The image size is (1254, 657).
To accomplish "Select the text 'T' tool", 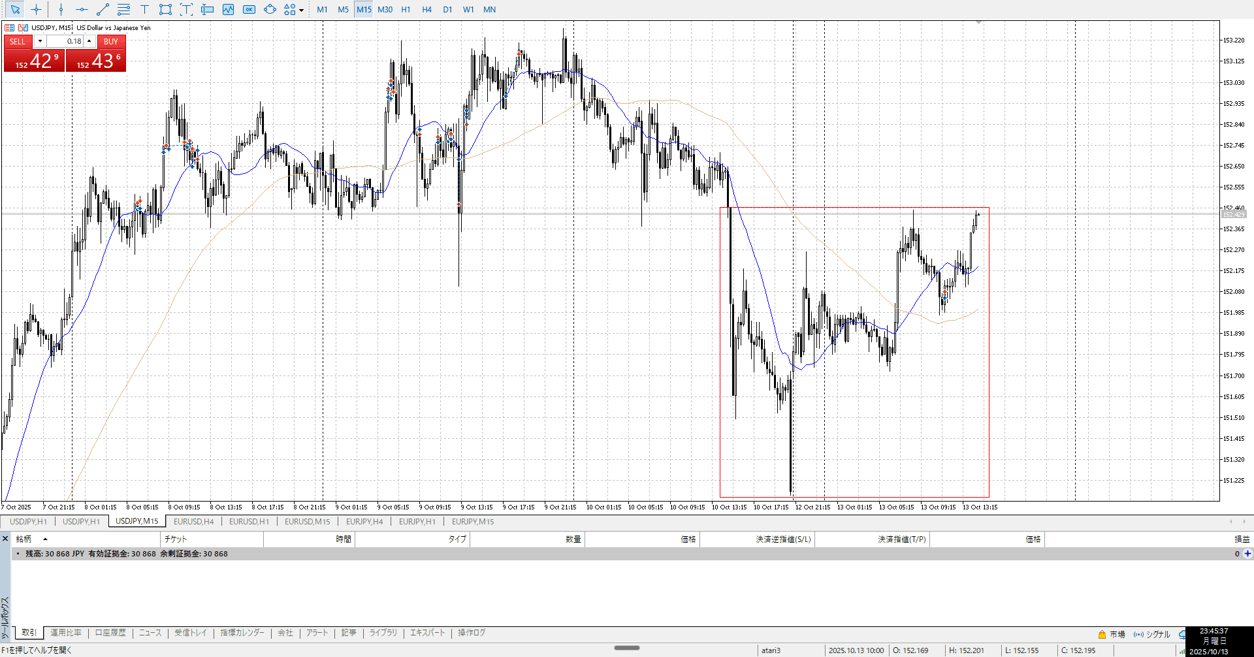I will click(x=144, y=9).
